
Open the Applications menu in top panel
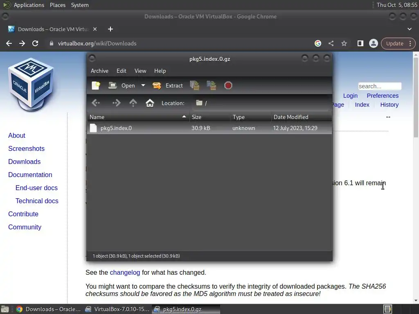pos(29,5)
